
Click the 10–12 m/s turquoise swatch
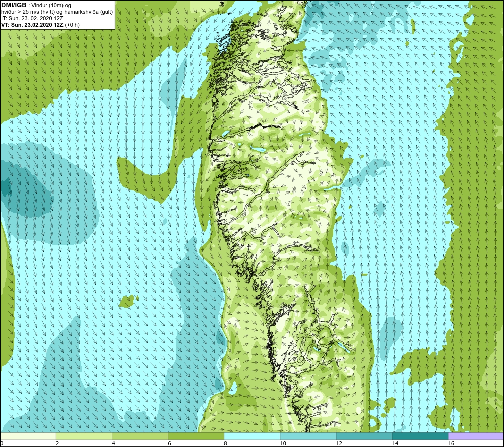[308, 436]
